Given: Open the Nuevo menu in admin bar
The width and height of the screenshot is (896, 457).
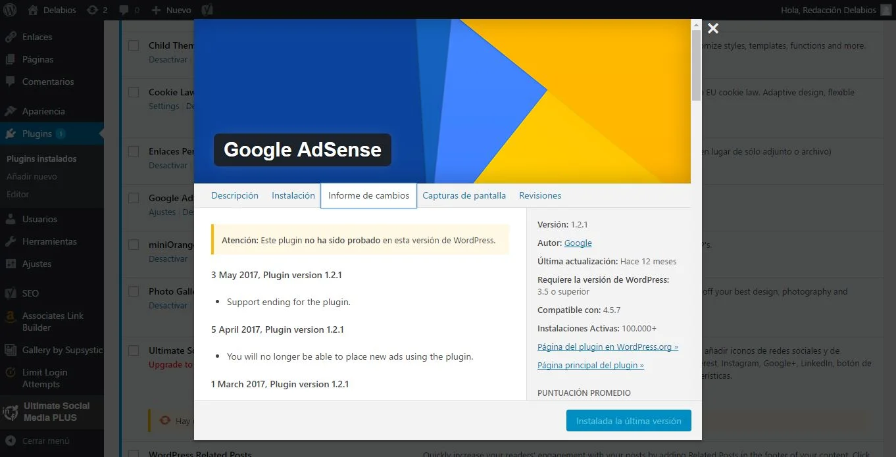Looking at the screenshot, I should [171, 10].
